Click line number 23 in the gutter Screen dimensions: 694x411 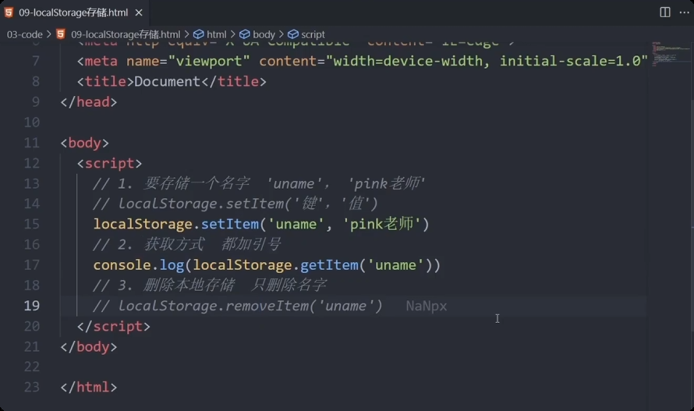tap(31, 388)
